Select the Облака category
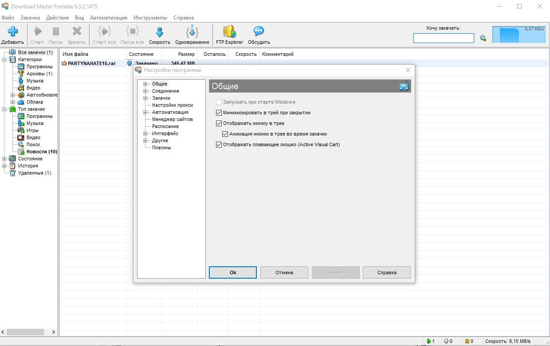Image resolution: width=550 pixels, height=346 pixels. coord(35,102)
